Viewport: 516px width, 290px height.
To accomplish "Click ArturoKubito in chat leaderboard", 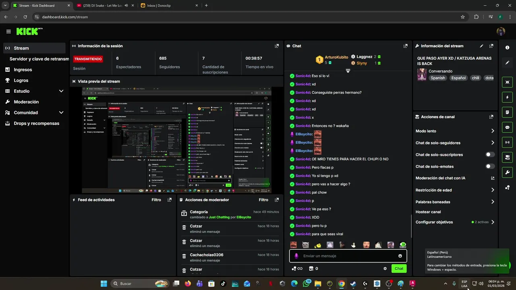I will click(x=336, y=57).
